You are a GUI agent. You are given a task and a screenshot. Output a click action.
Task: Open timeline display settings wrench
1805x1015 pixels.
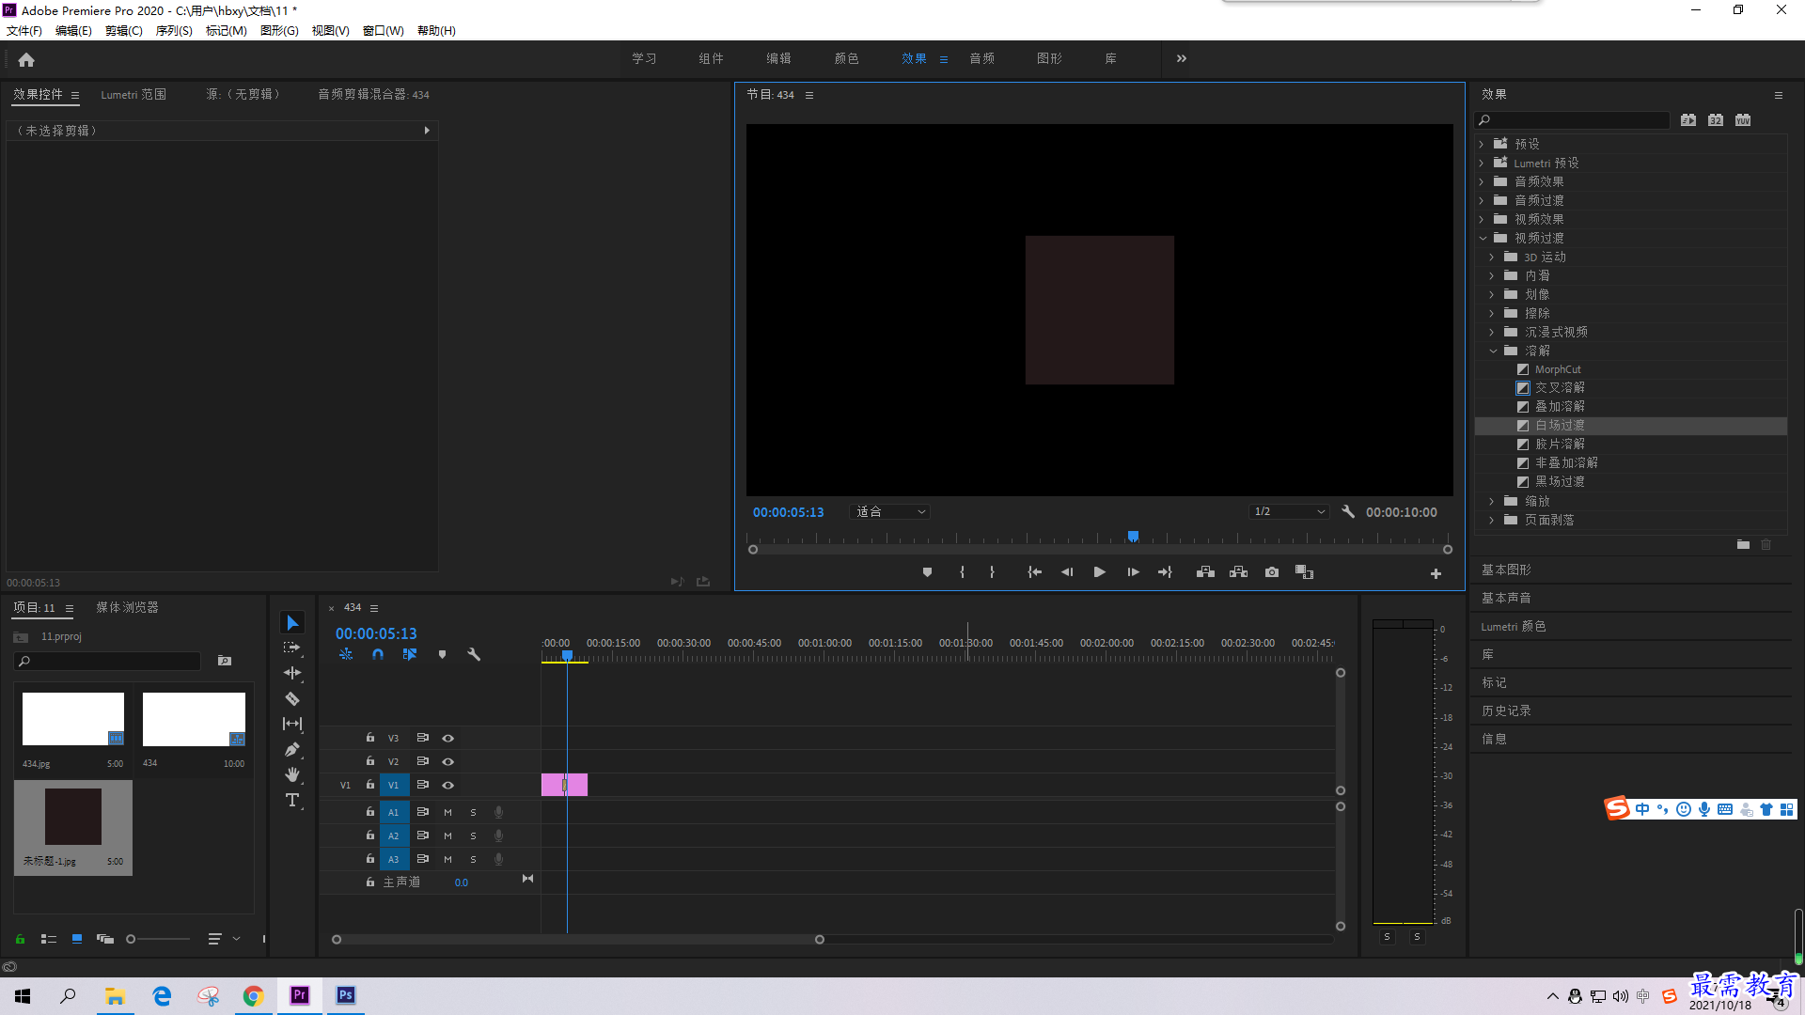474,654
